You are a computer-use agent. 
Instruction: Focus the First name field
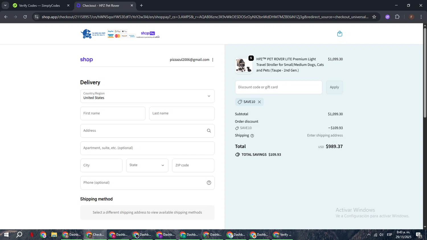tap(113, 113)
